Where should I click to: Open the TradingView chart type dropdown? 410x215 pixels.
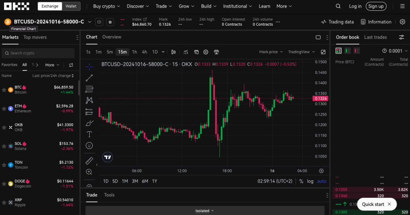(301, 52)
